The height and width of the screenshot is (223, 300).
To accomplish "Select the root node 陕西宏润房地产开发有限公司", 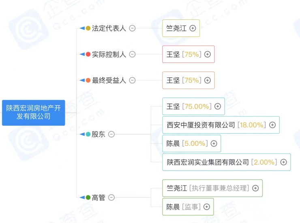I will tap(34, 113).
